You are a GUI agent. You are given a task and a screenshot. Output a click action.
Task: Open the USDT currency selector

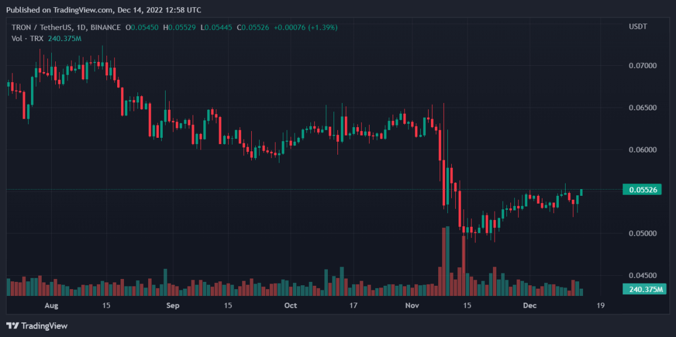click(638, 27)
